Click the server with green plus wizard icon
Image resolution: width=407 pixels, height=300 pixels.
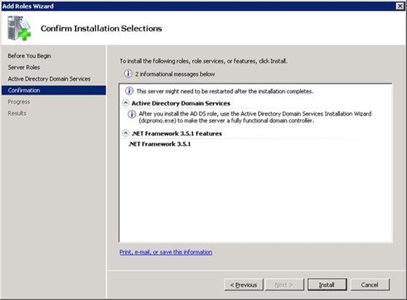coord(19,28)
